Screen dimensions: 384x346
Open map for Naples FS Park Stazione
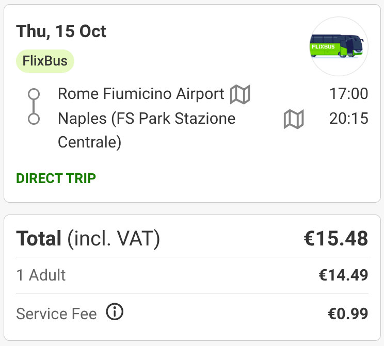click(x=294, y=119)
